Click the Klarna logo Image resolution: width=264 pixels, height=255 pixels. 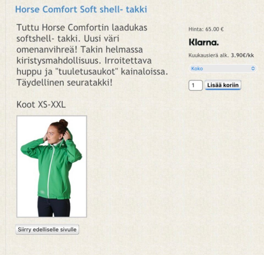(x=204, y=42)
